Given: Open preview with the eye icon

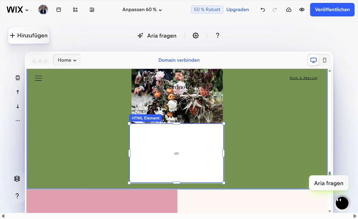Looking at the screenshot, I should 302,10.
